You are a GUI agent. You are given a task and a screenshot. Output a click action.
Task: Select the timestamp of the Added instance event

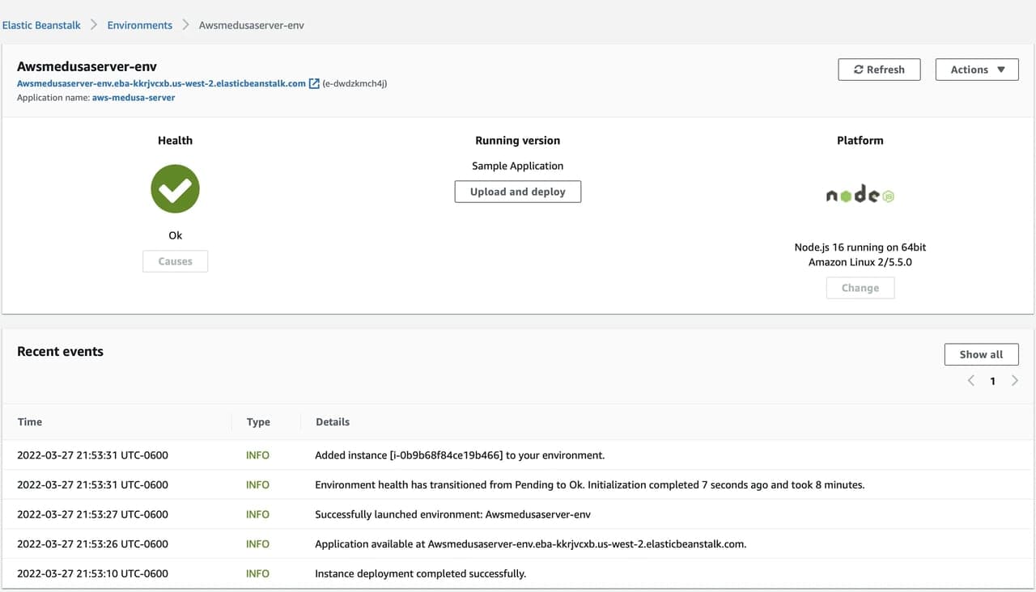coord(92,455)
